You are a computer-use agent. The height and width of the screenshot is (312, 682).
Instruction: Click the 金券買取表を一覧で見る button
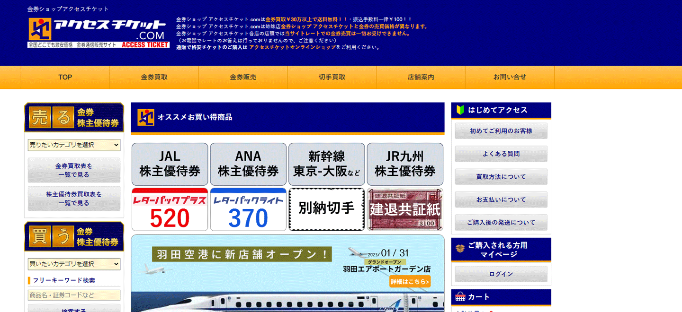click(x=74, y=170)
